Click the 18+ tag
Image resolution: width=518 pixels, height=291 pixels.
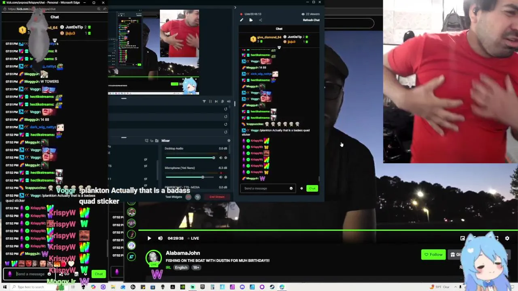[196, 268]
